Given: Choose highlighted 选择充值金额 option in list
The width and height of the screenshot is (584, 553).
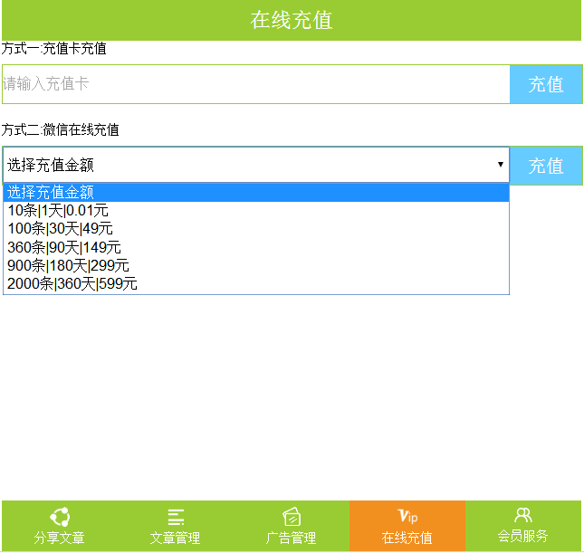Looking at the screenshot, I should [x=256, y=193].
